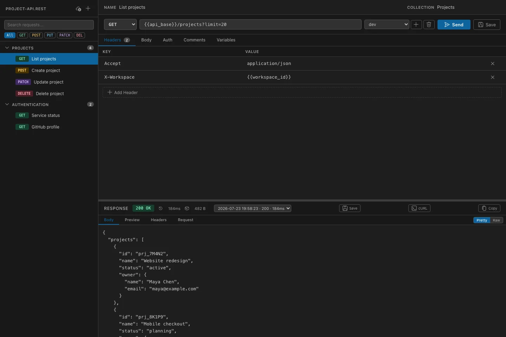This screenshot has height=337, width=506.
Task: Click the 184ms response time text
Action: [x=174, y=209]
